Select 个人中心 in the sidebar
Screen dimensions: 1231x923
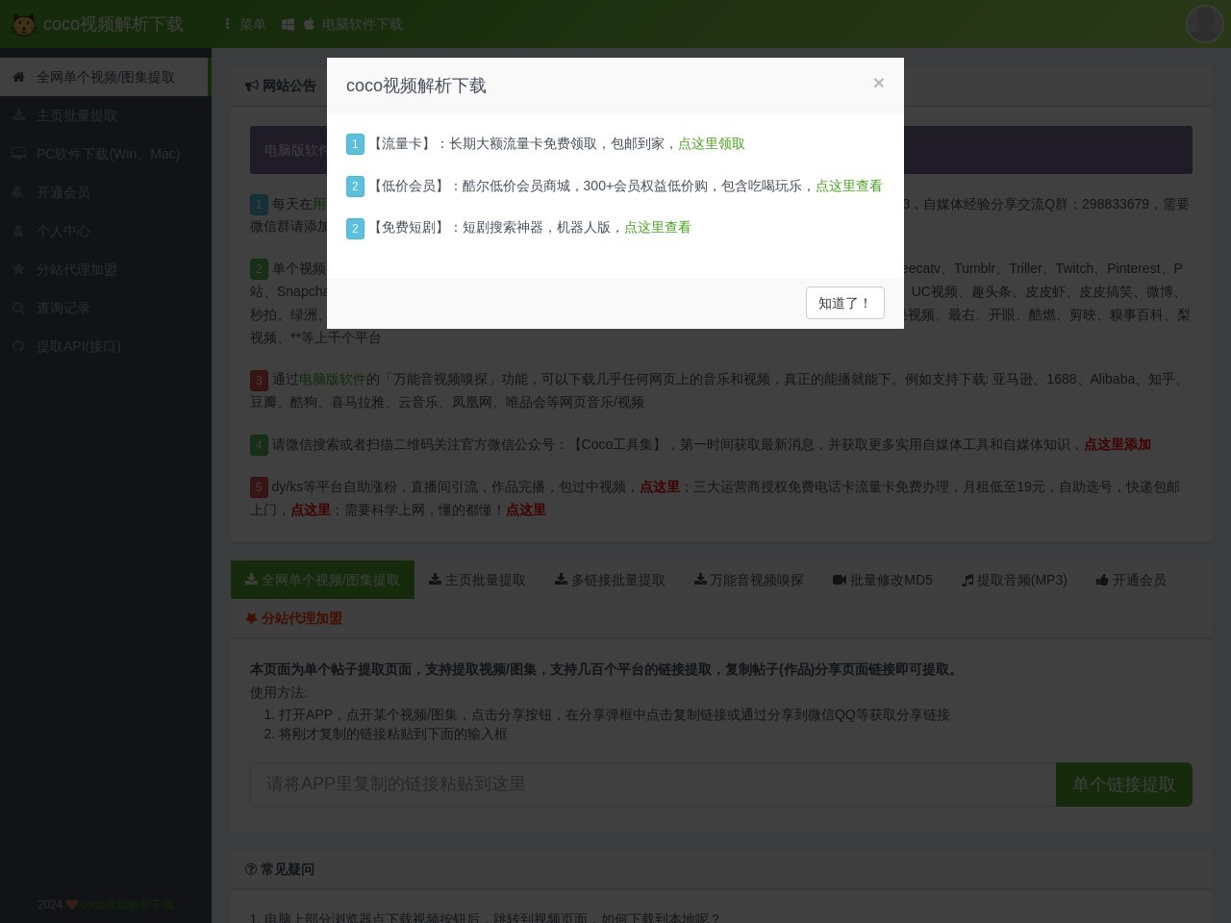pos(106,231)
